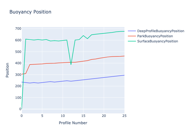
Task: Click the green line's peak at profile 15
Action: point(83,36)
